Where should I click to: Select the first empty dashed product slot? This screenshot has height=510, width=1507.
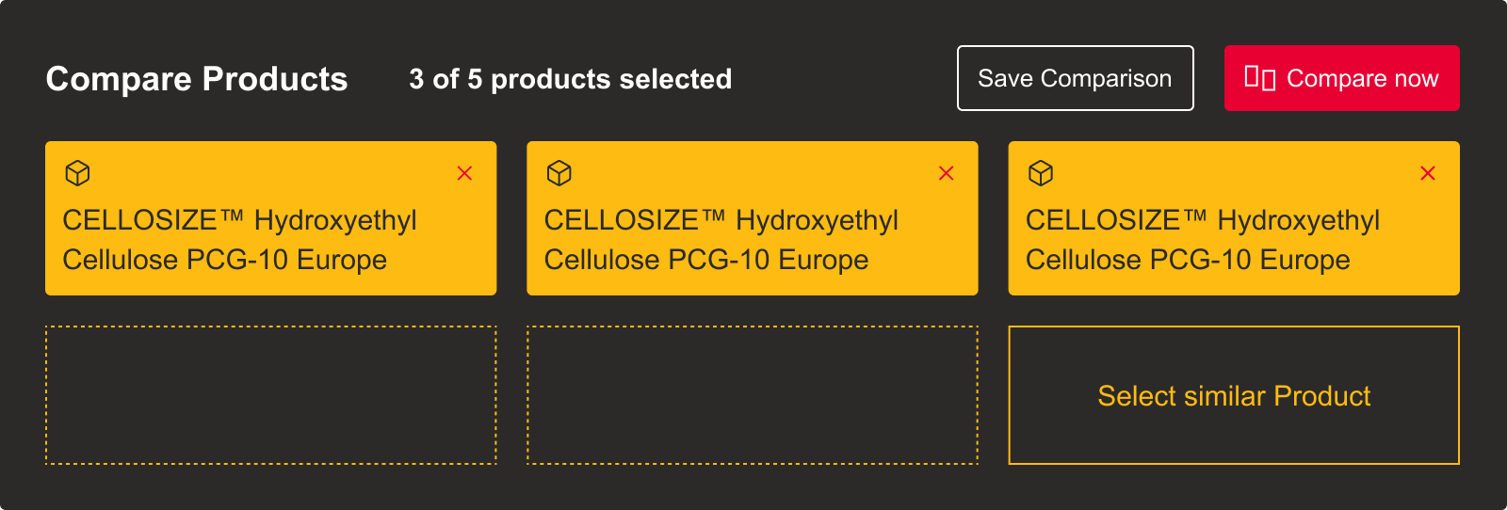[271, 395]
